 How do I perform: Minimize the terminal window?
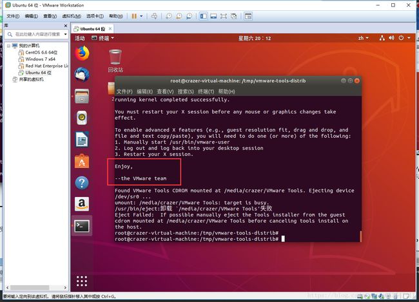click(344, 80)
